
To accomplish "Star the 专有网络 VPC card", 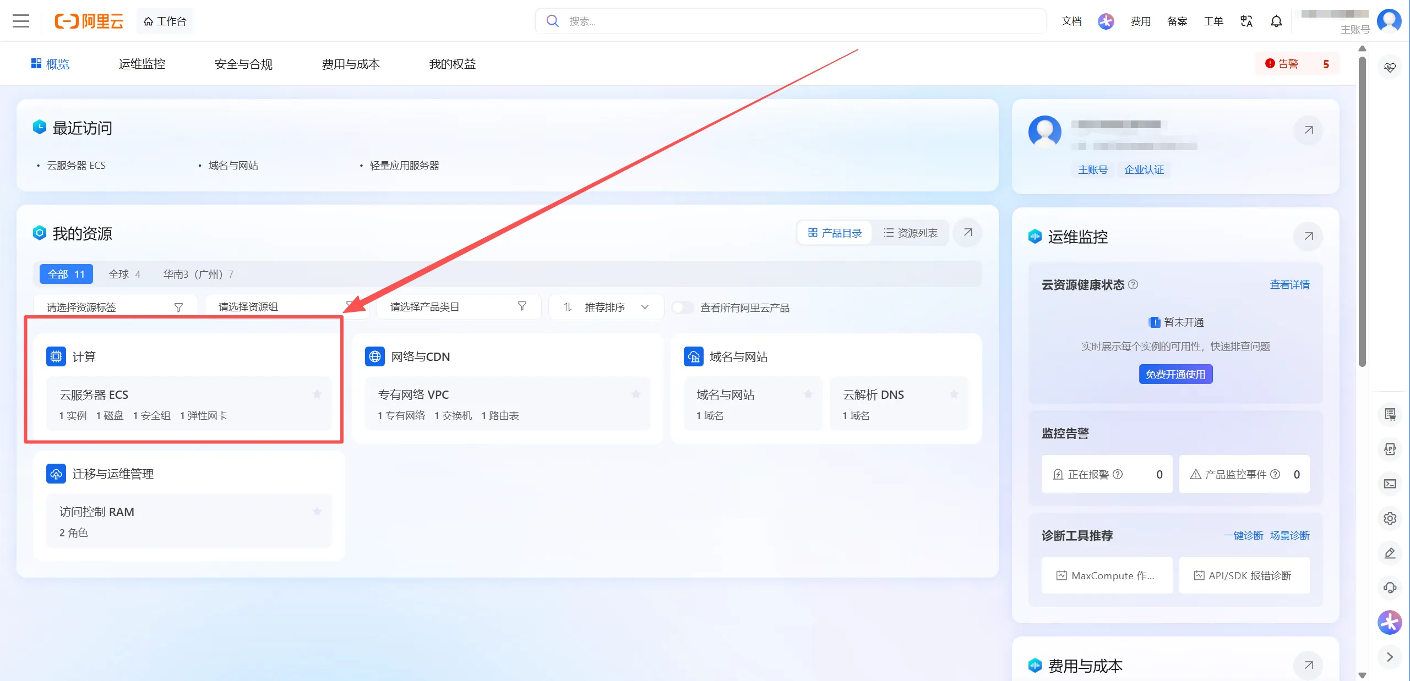I will tap(636, 394).
